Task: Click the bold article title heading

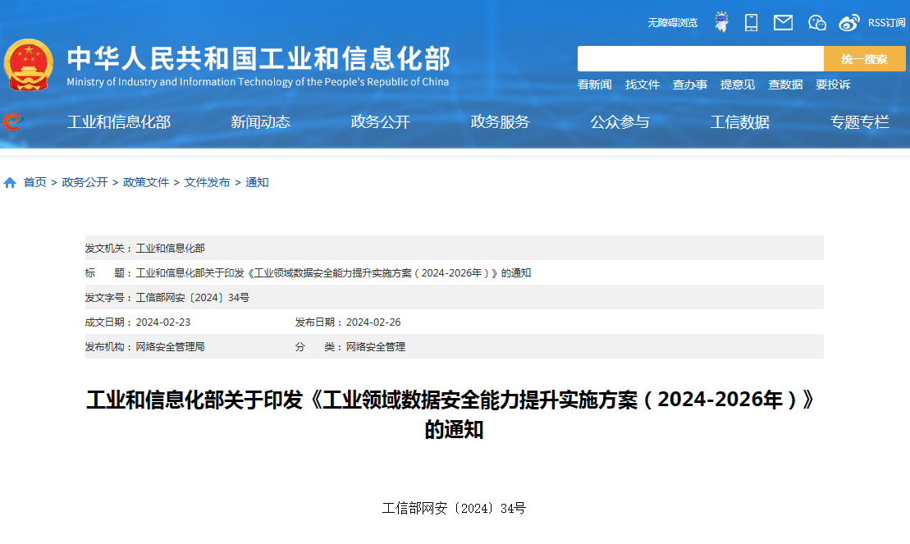Action: pyautogui.click(x=452, y=414)
